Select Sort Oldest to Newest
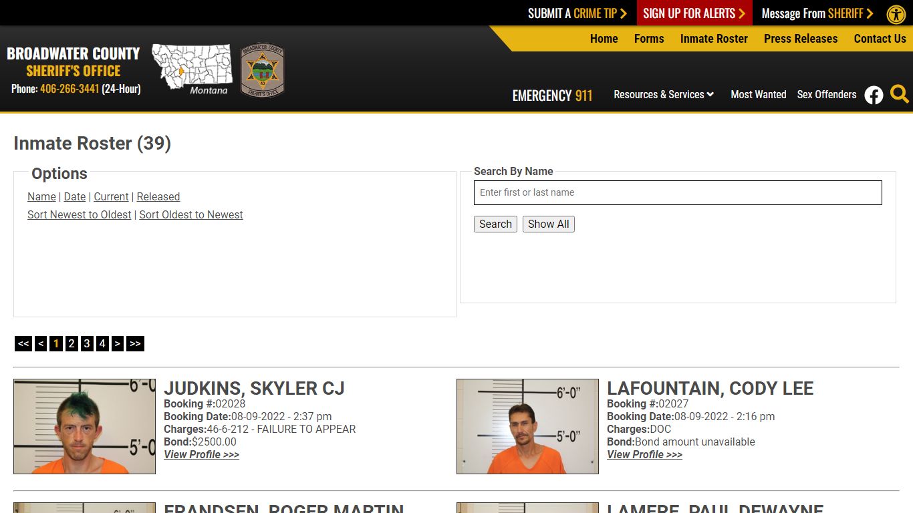The width and height of the screenshot is (913, 513). point(191,214)
